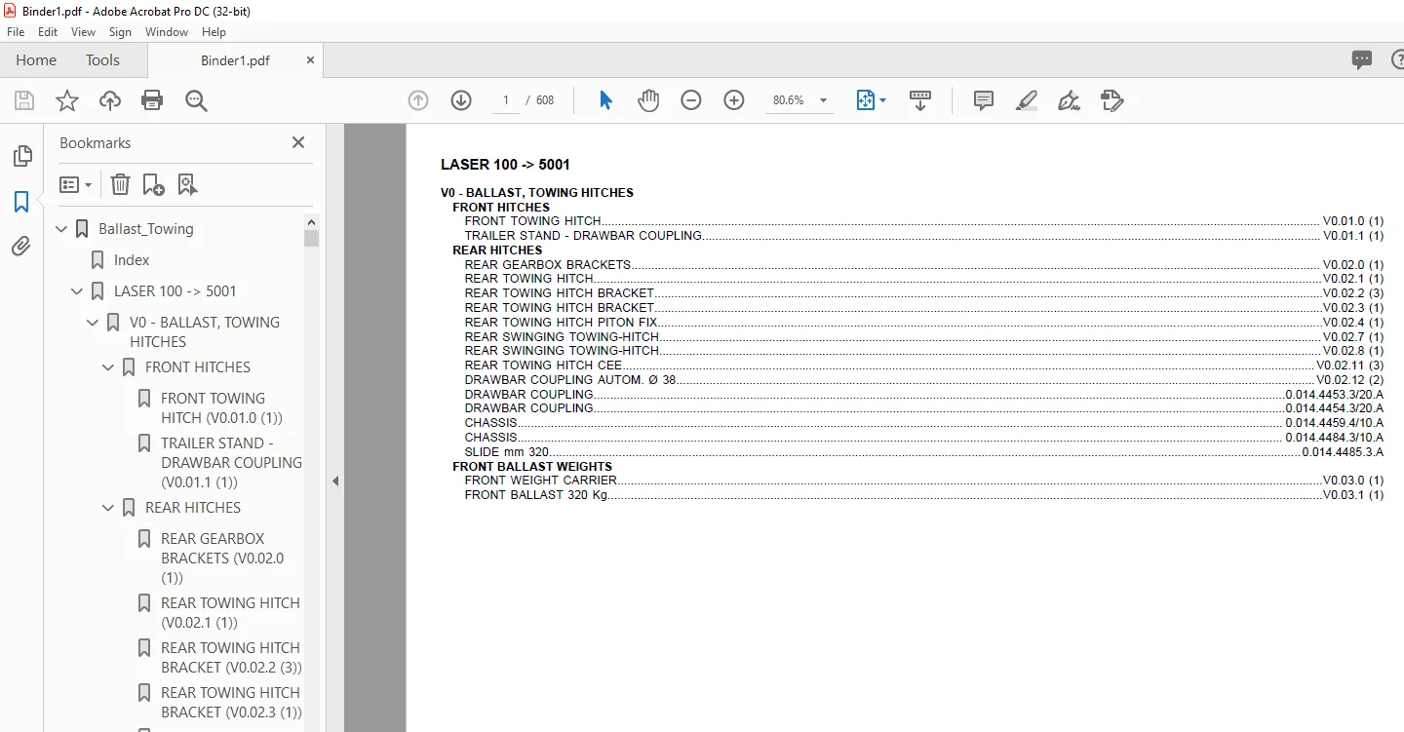
Task: Open REAR TOWING HITCH (V0.02.1) bookmark
Action: coord(230,613)
